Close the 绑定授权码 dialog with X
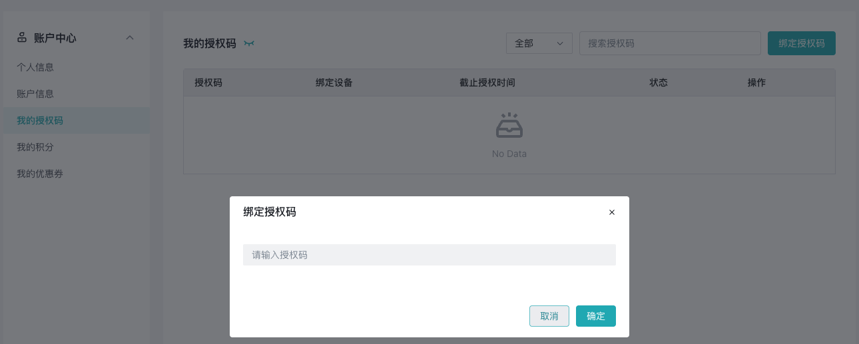Viewport: 859px width, 344px height. tap(612, 212)
